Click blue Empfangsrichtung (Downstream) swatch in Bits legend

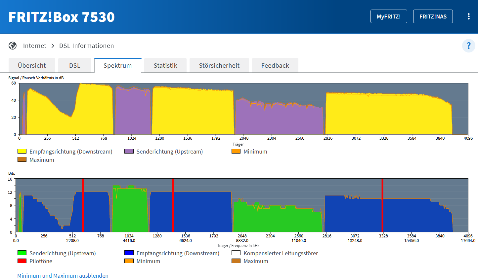tap(129, 253)
